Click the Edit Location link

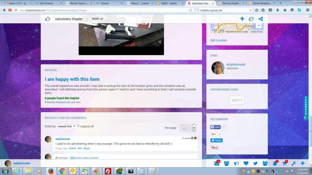pos(218,40)
